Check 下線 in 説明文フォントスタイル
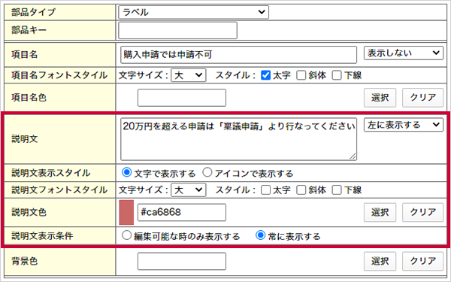Screen dimensions: 451x282 pyautogui.click(x=337, y=190)
